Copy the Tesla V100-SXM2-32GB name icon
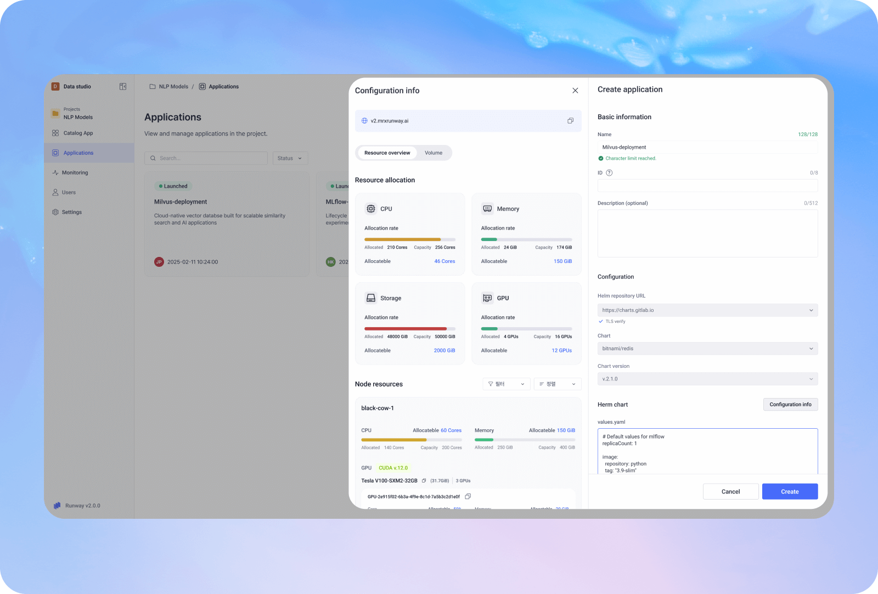This screenshot has height=594, width=878. coord(424,481)
